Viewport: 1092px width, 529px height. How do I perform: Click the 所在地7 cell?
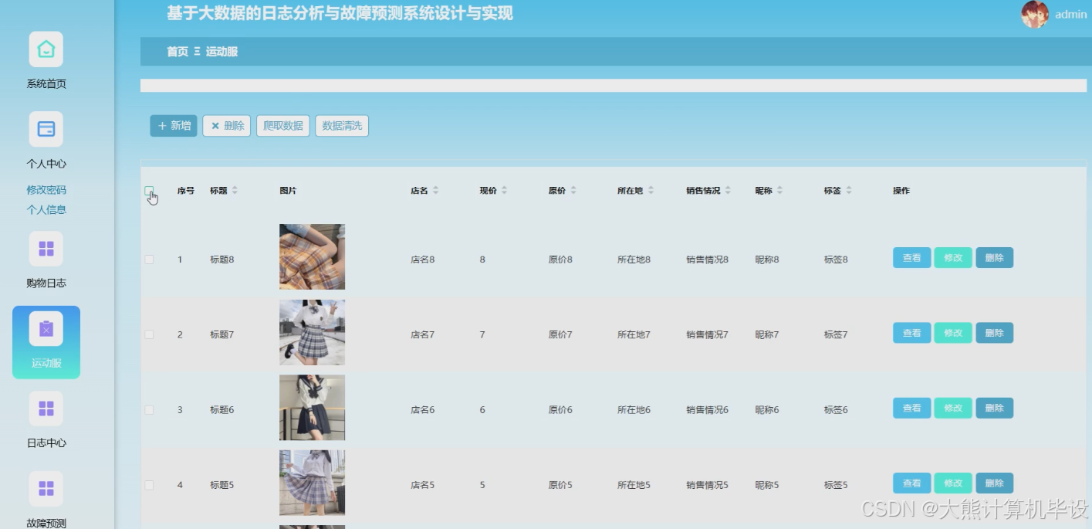[x=634, y=334]
